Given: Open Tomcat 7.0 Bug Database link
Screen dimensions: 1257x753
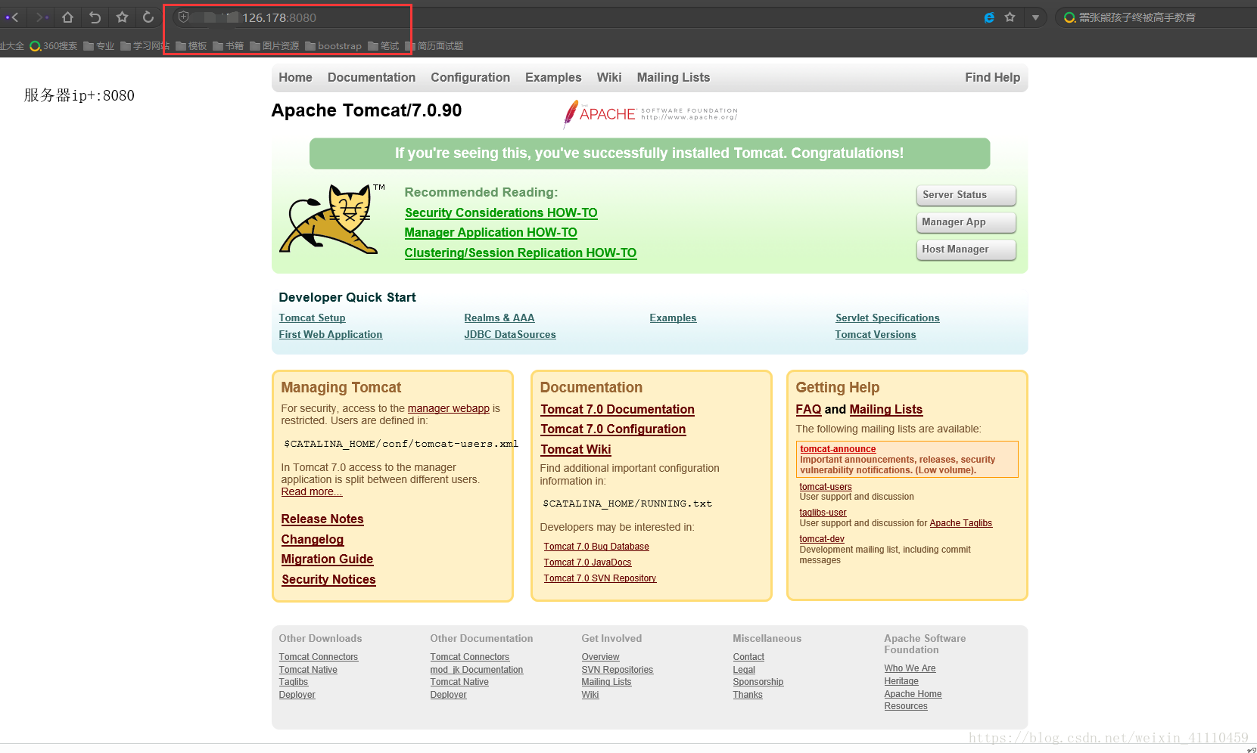Looking at the screenshot, I should pos(596,547).
